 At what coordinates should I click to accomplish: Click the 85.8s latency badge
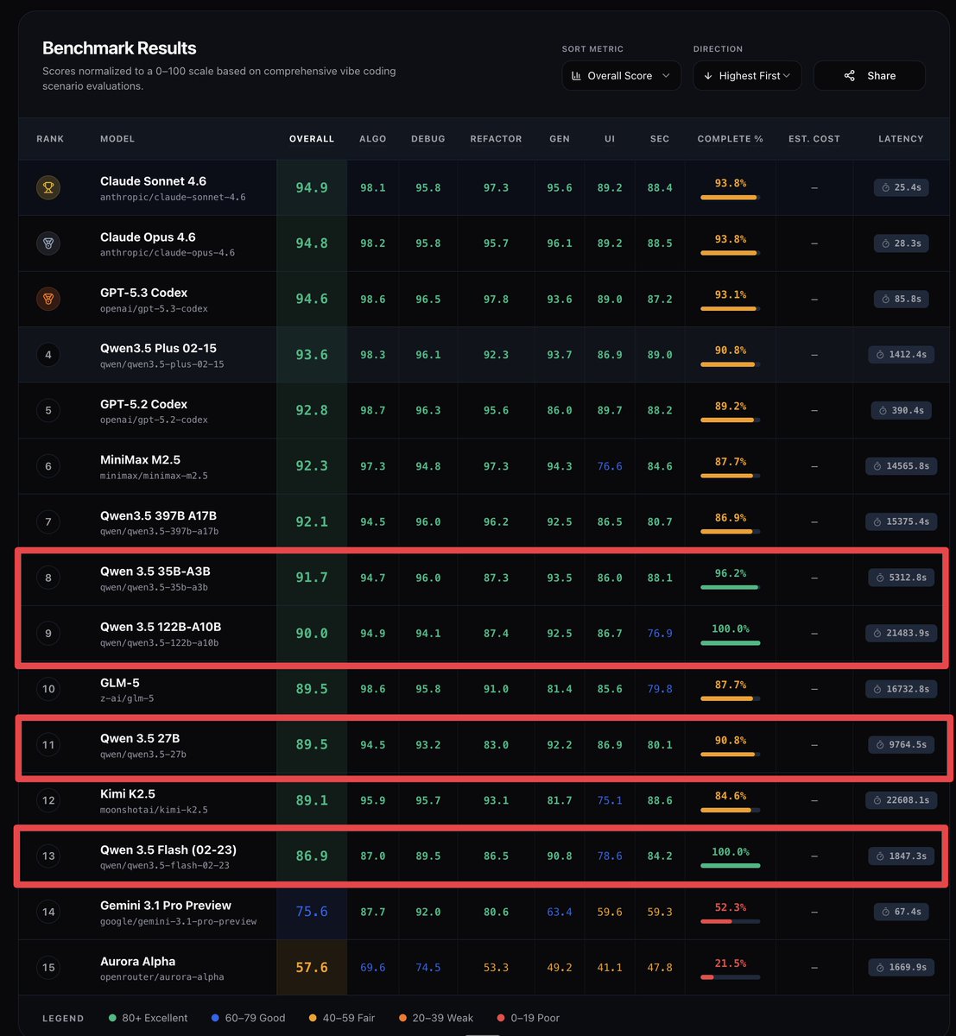(901, 299)
